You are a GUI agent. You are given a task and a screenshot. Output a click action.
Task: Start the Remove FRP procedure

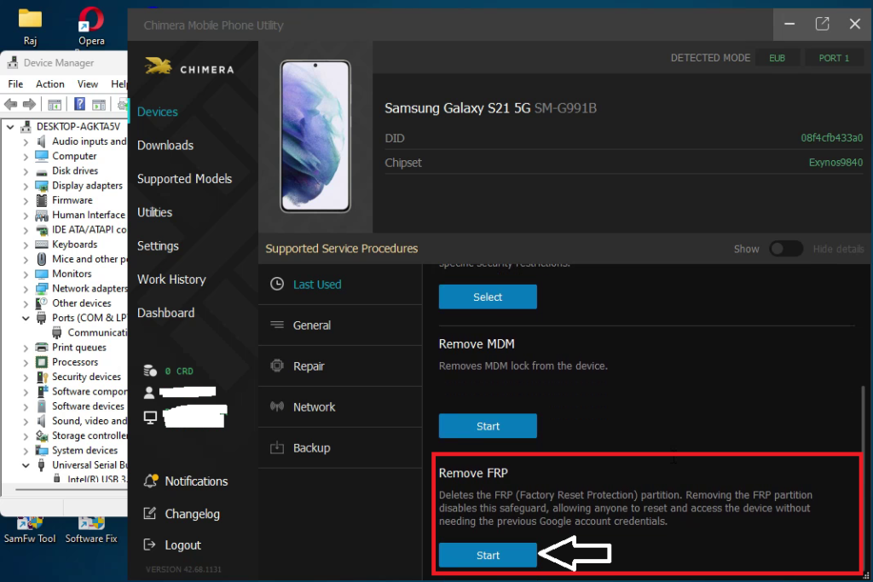tap(488, 555)
